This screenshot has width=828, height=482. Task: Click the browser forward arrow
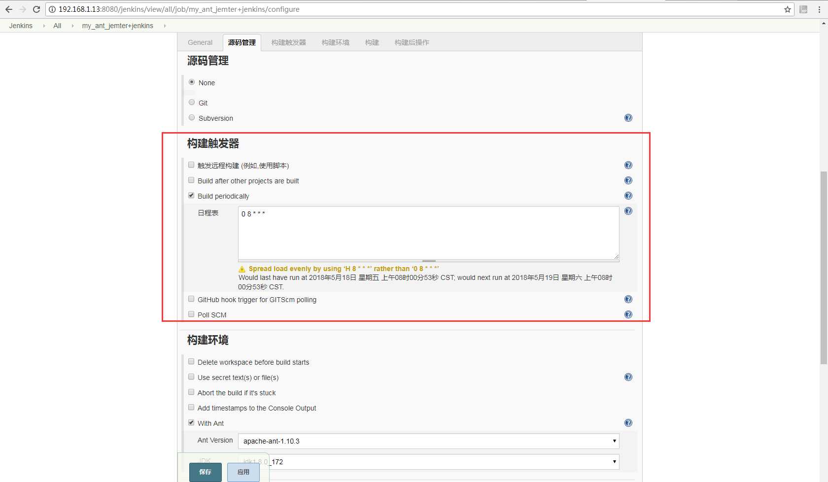click(x=22, y=9)
